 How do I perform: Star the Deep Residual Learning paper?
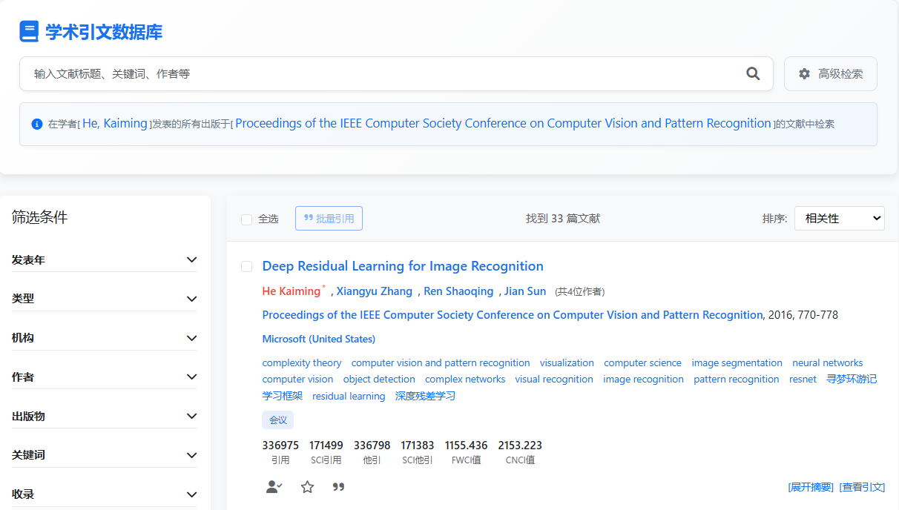pos(307,487)
